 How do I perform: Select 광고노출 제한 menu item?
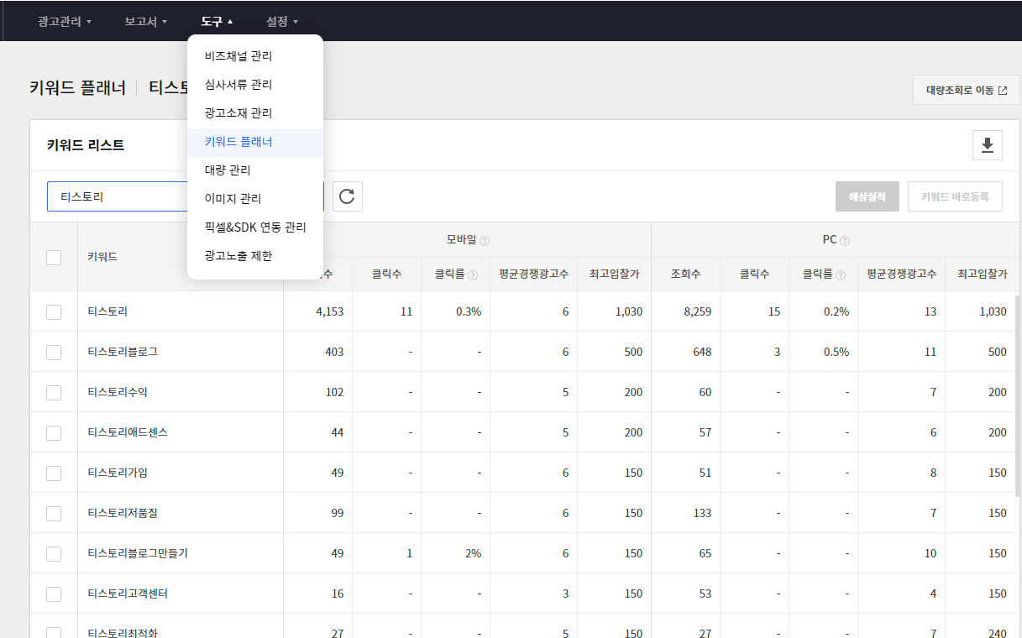coord(255,255)
